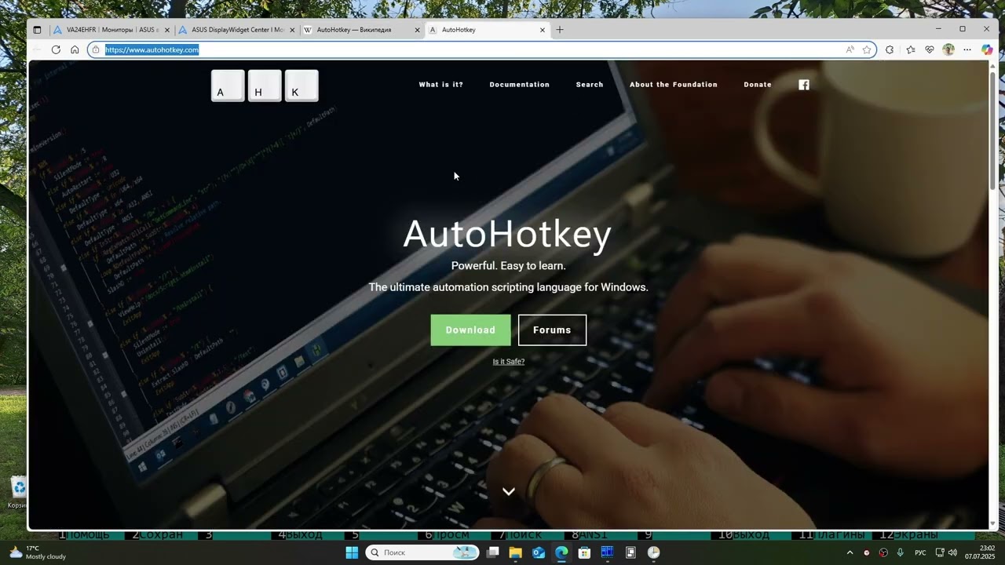1005x565 pixels.
Task: Open browser Extensions icon
Action: tap(890, 49)
